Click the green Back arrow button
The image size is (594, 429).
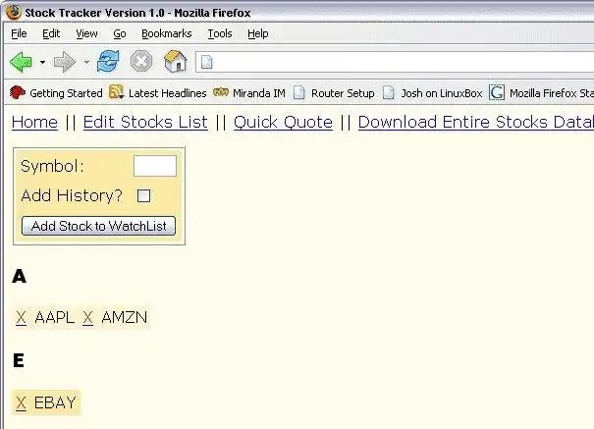[22, 62]
